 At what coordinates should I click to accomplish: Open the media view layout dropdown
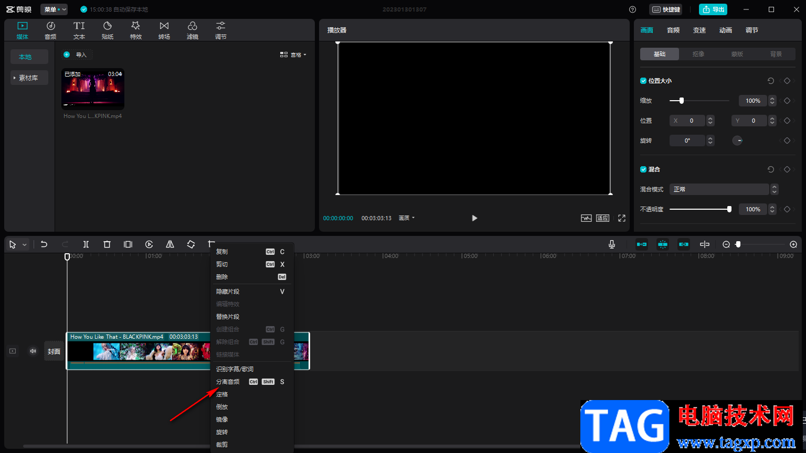click(x=293, y=55)
